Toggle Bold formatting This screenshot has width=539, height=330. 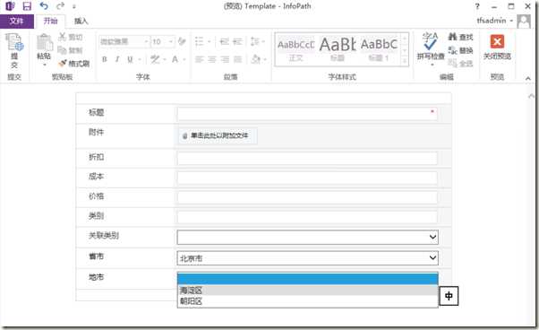[x=105, y=59]
